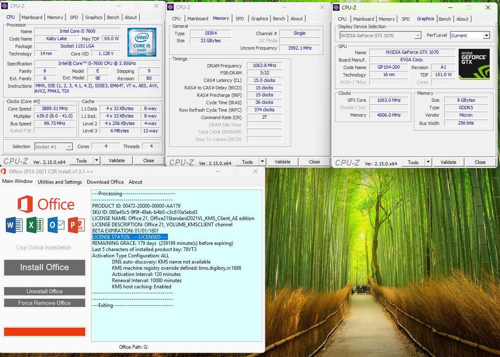
Task: Click the "Activation Interval: 120 minutes" line
Action: (146, 274)
